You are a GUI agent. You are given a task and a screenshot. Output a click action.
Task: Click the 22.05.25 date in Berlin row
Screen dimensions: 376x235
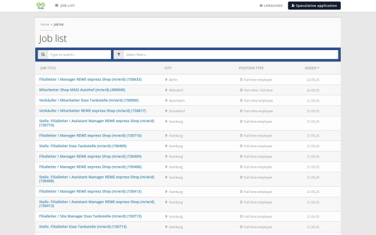click(313, 80)
